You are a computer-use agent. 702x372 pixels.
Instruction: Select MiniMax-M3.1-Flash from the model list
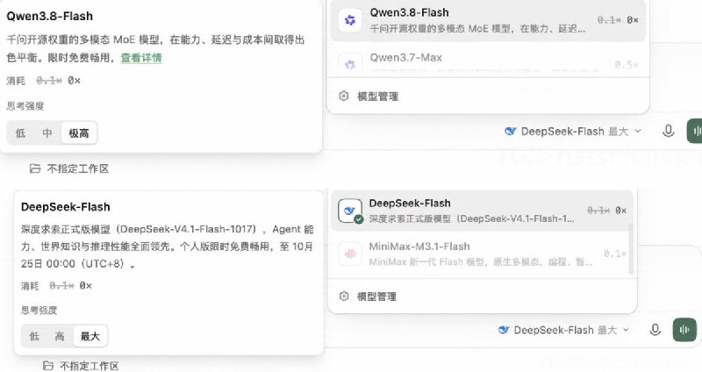point(480,254)
